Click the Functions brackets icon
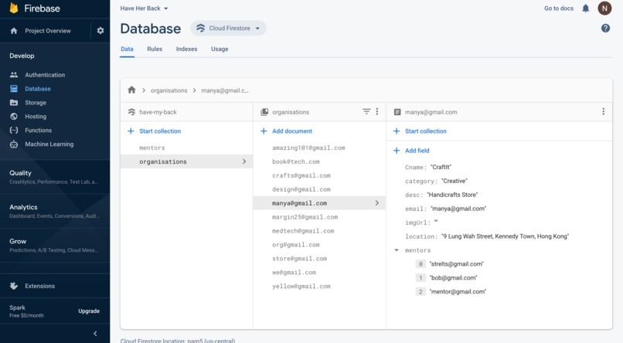Viewport: 623px width, 343px height. click(14, 131)
